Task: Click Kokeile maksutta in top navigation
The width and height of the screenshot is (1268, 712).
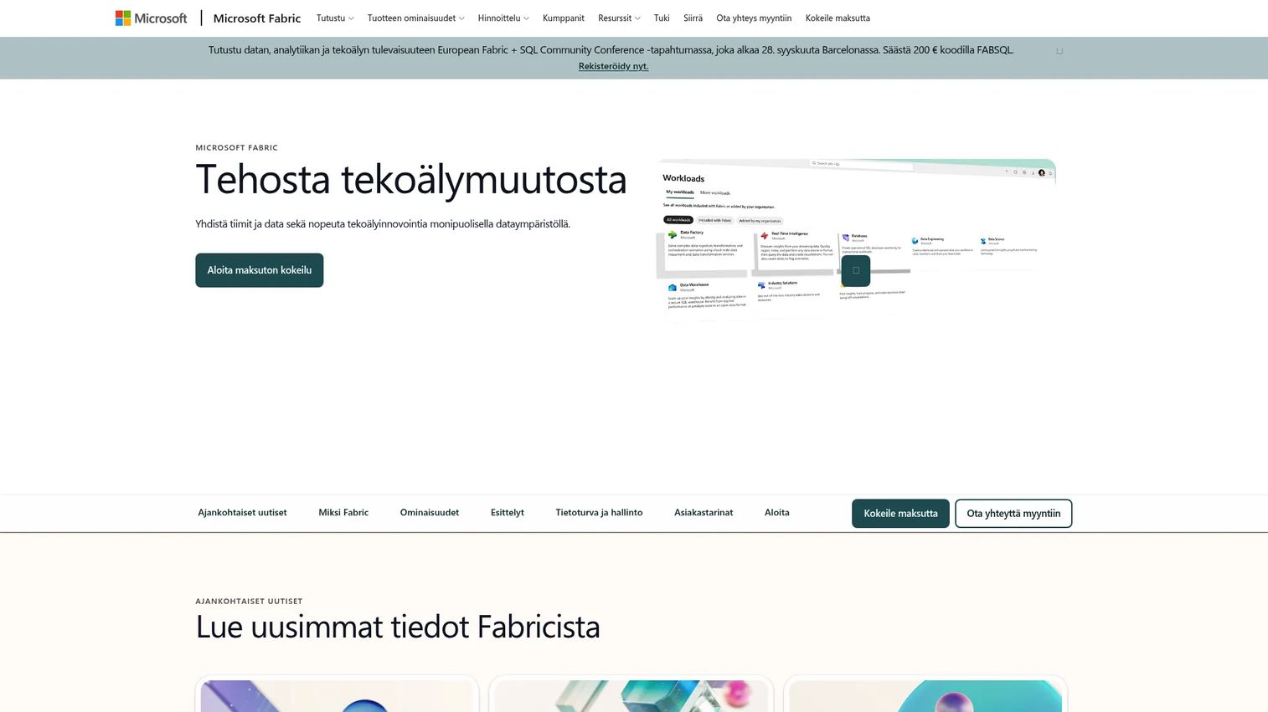Action: click(838, 18)
